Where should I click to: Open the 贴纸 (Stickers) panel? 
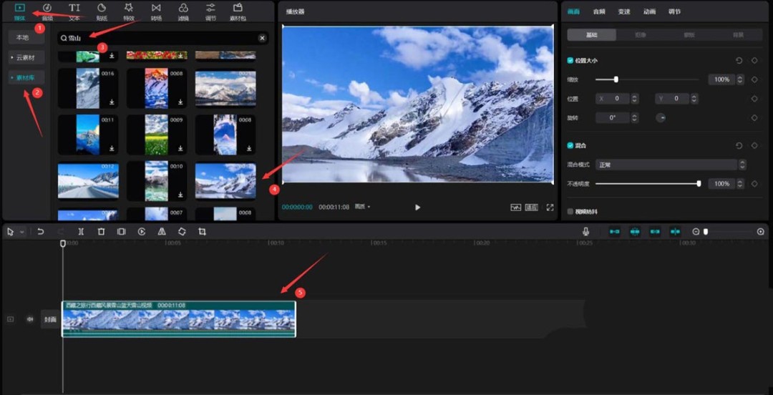(x=102, y=11)
